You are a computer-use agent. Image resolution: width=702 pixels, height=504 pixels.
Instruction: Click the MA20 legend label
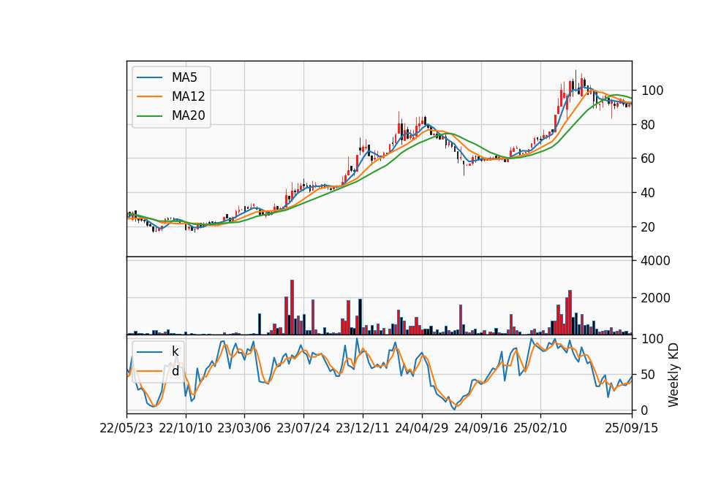(188, 116)
